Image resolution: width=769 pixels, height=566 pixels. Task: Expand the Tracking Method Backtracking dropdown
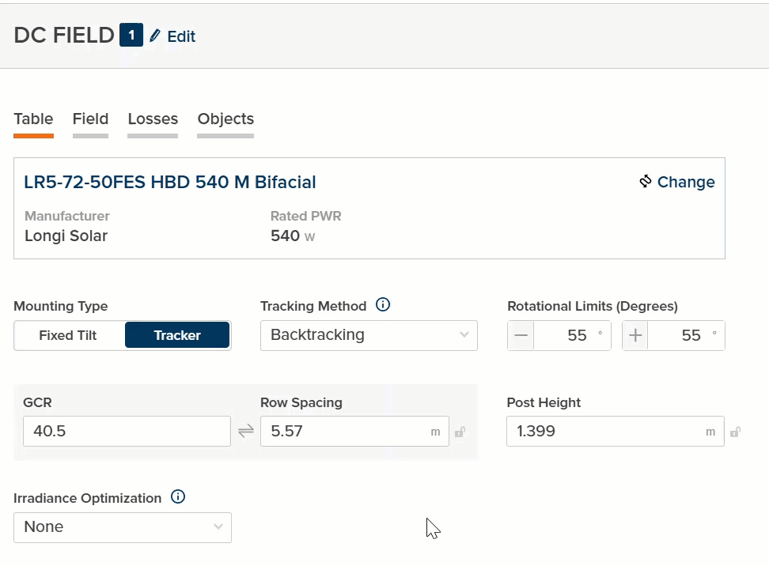coord(369,335)
